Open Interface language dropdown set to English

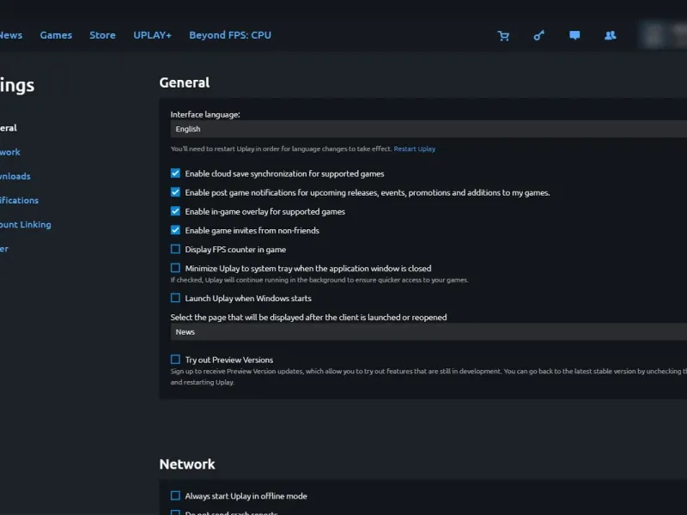point(429,129)
